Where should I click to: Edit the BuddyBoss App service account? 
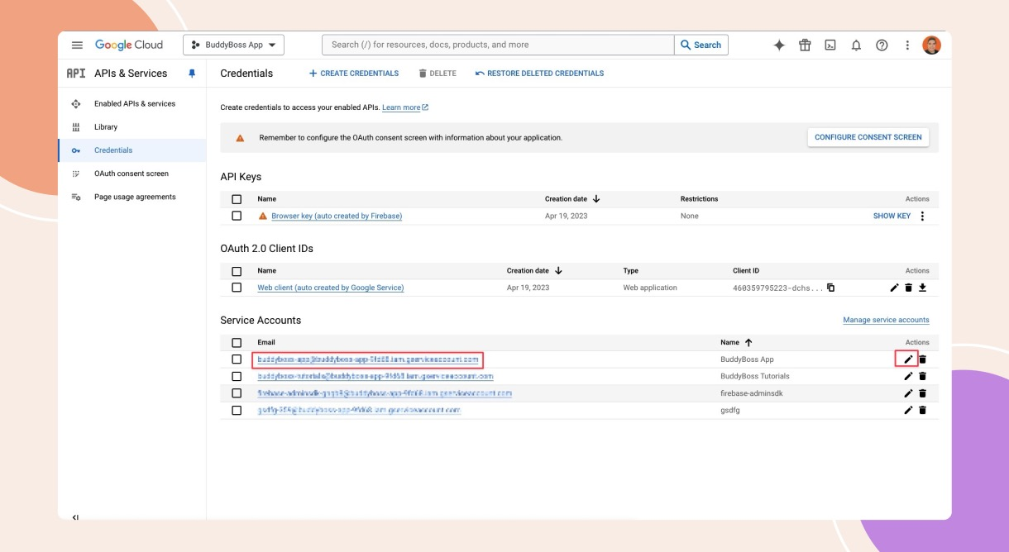pyautogui.click(x=908, y=359)
